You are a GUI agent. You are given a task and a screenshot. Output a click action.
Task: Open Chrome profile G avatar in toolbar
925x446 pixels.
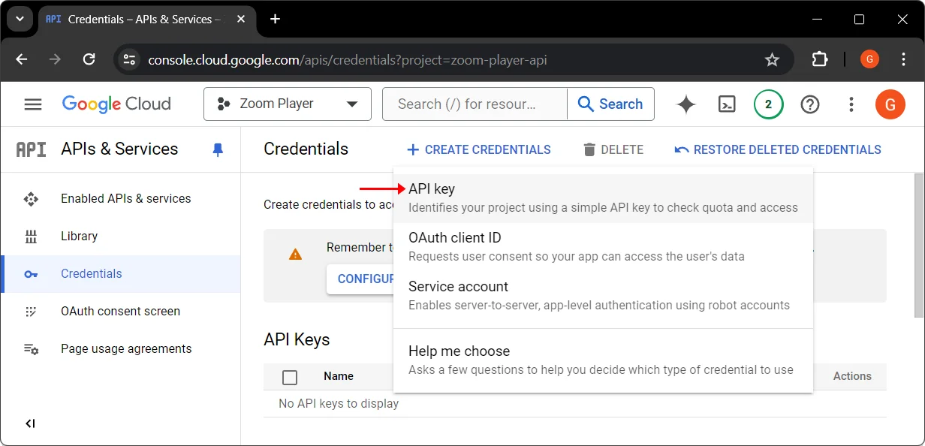point(869,59)
